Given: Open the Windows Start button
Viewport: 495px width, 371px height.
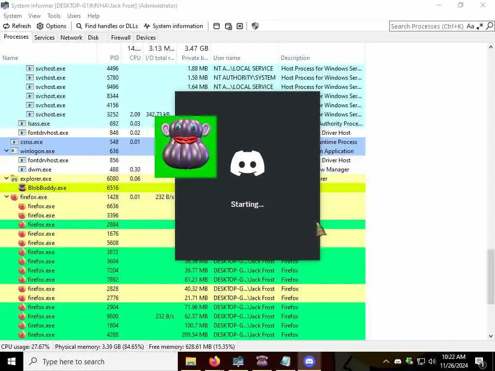Looking at the screenshot, I should coord(12,361).
